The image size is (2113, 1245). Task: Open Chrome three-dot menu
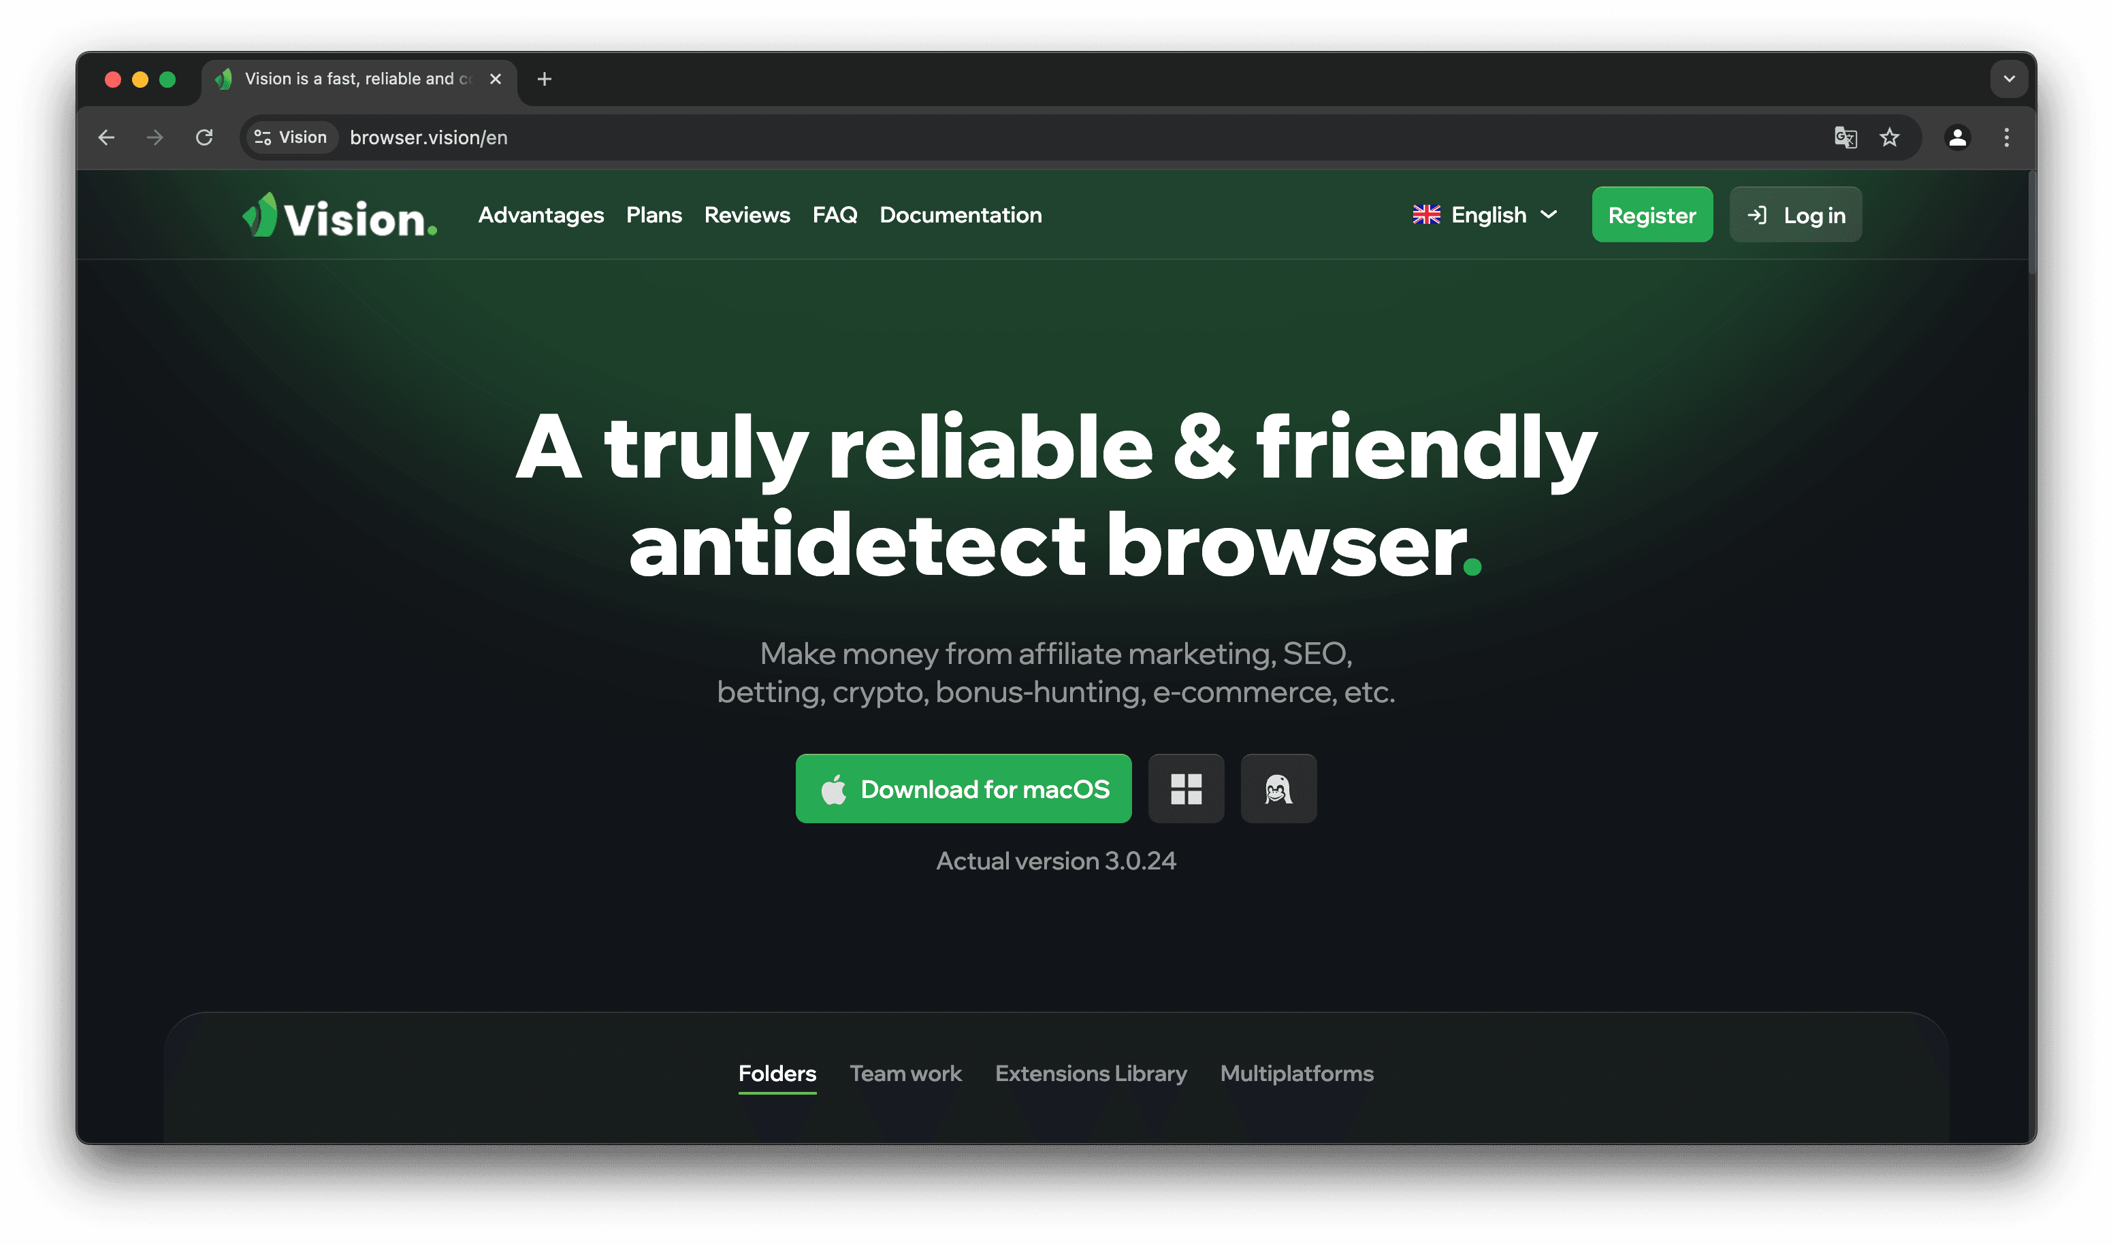pos(2006,137)
